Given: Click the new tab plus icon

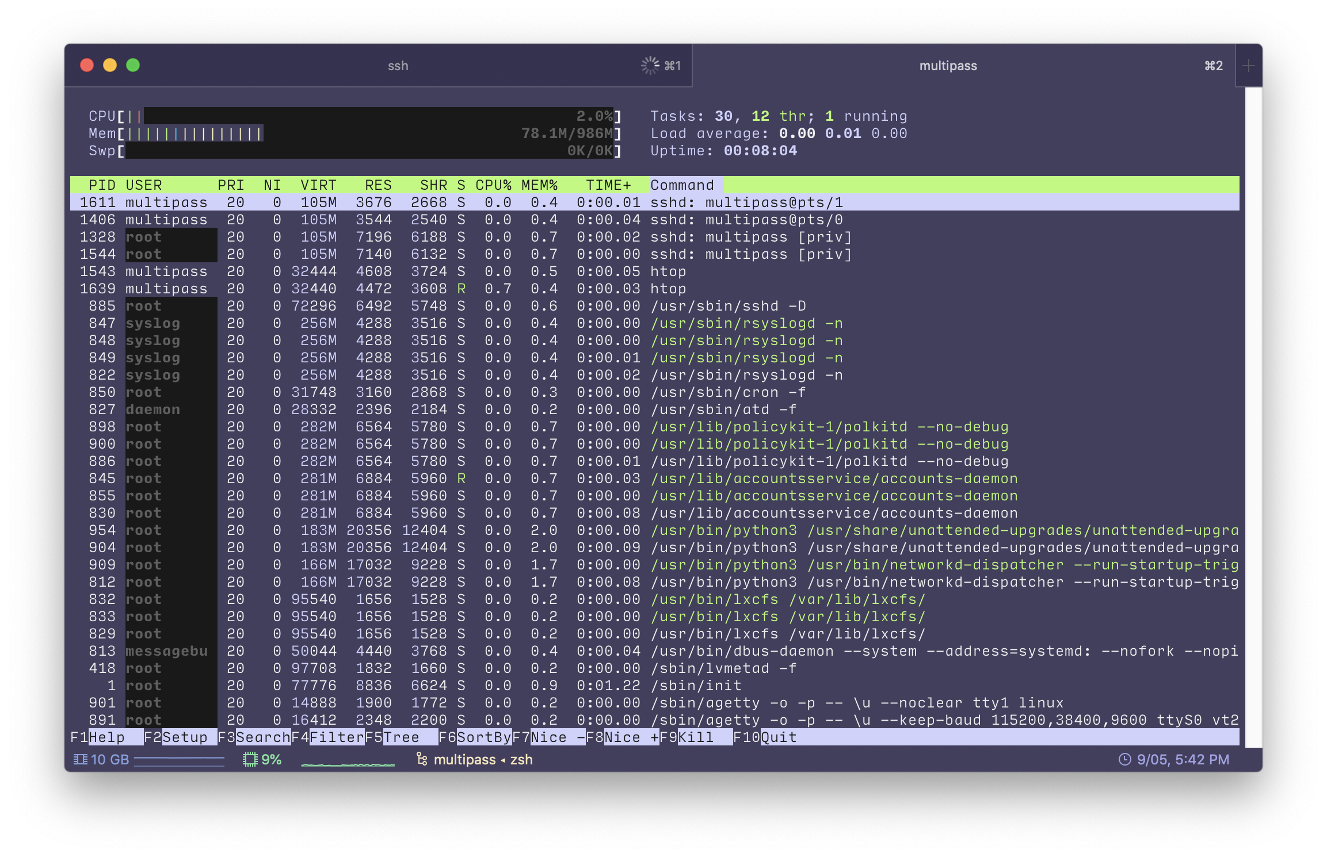Looking at the screenshot, I should pyautogui.click(x=1248, y=66).
